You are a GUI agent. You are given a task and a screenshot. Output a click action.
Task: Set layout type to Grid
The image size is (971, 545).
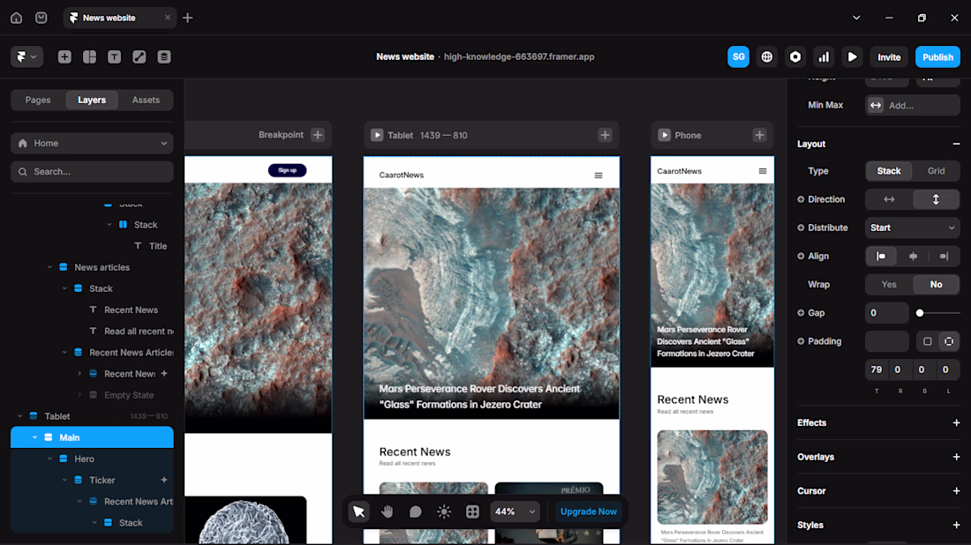click(x=936, y=171)
